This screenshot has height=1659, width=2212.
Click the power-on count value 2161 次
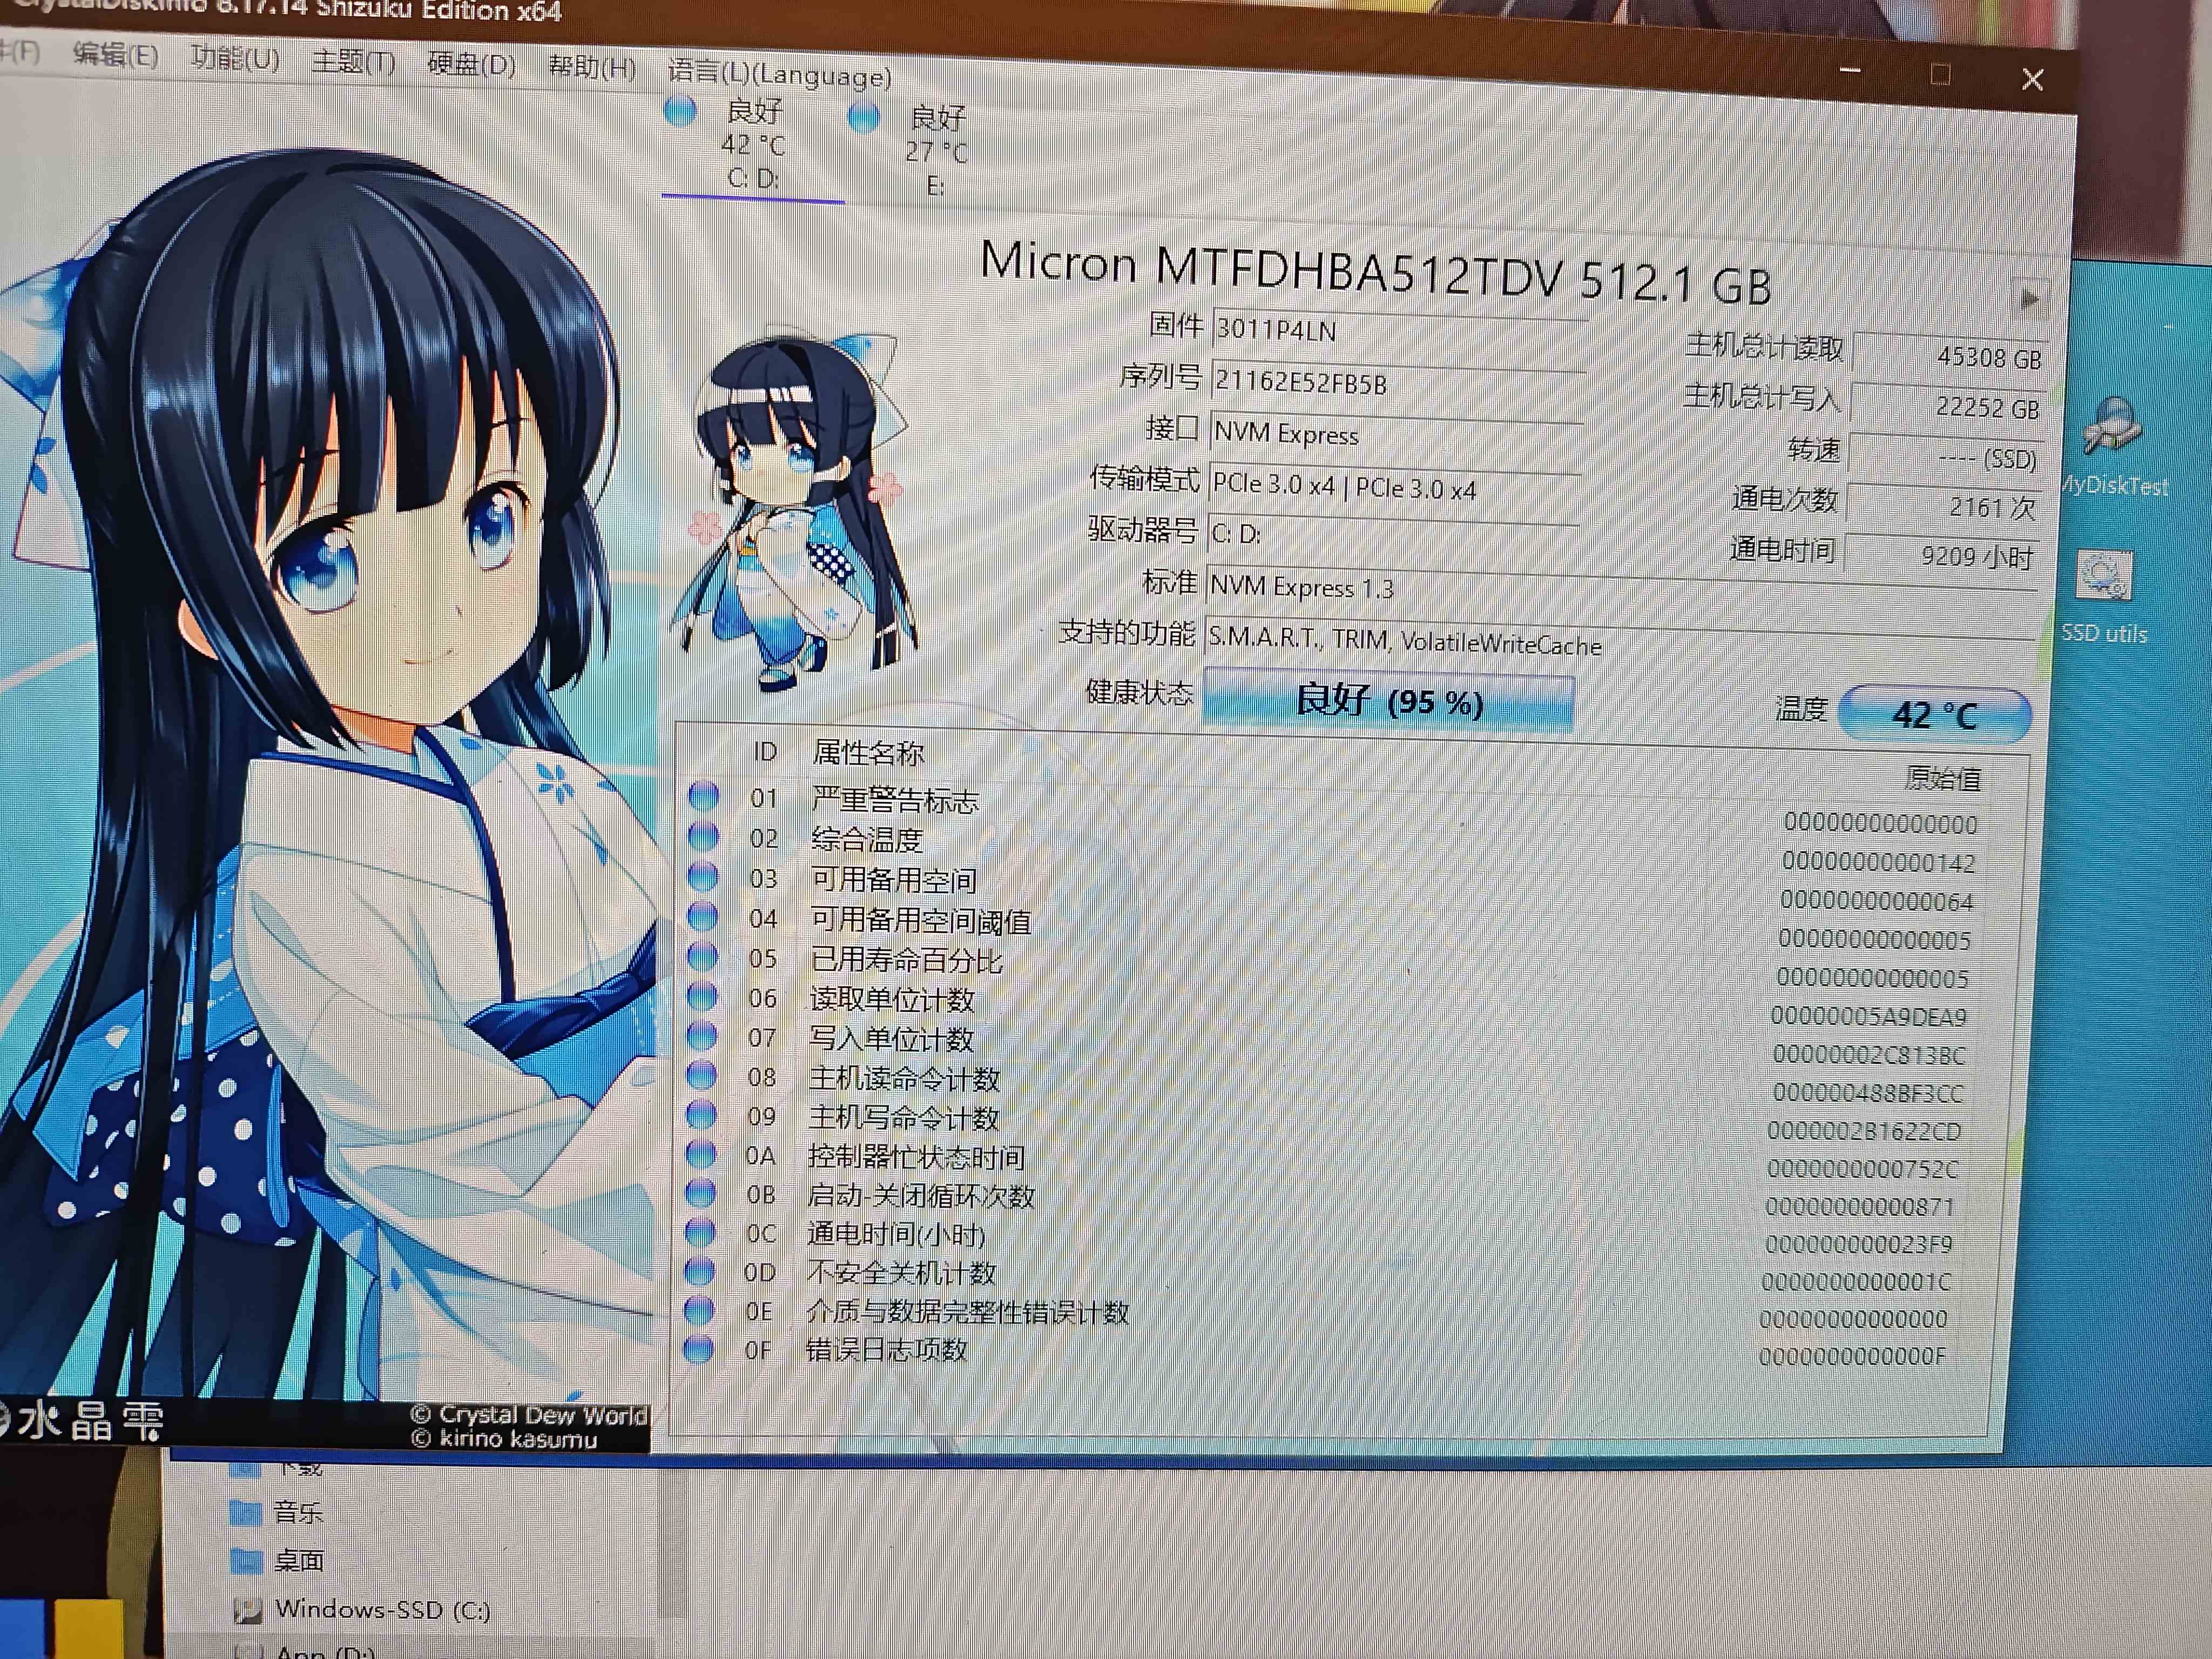click(x=1943, y=507)
